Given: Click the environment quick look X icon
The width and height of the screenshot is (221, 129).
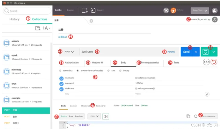Looking at the screenshot, I should pyautogui.click(x=215, y=20).
